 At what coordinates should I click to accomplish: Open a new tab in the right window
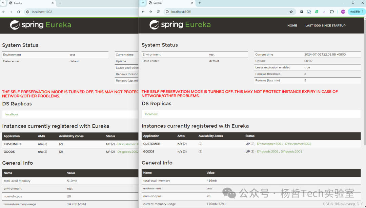click(x=200, y=3)
